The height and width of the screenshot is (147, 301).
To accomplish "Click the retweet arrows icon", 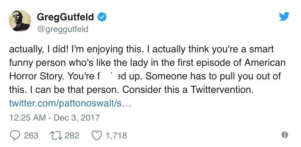I will pos(56,135).
